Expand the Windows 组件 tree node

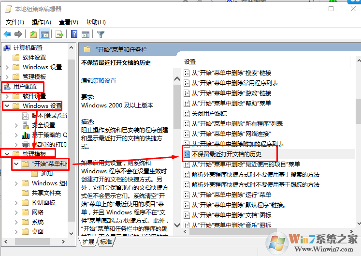coord(16,183)
